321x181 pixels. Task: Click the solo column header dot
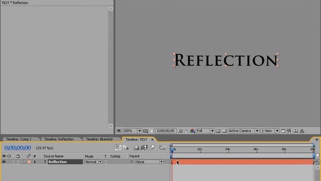pos(14,156)
